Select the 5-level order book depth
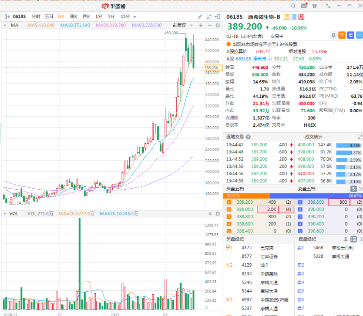The height and width of the screenshot is (316, 363). click(x=353, y=189)
